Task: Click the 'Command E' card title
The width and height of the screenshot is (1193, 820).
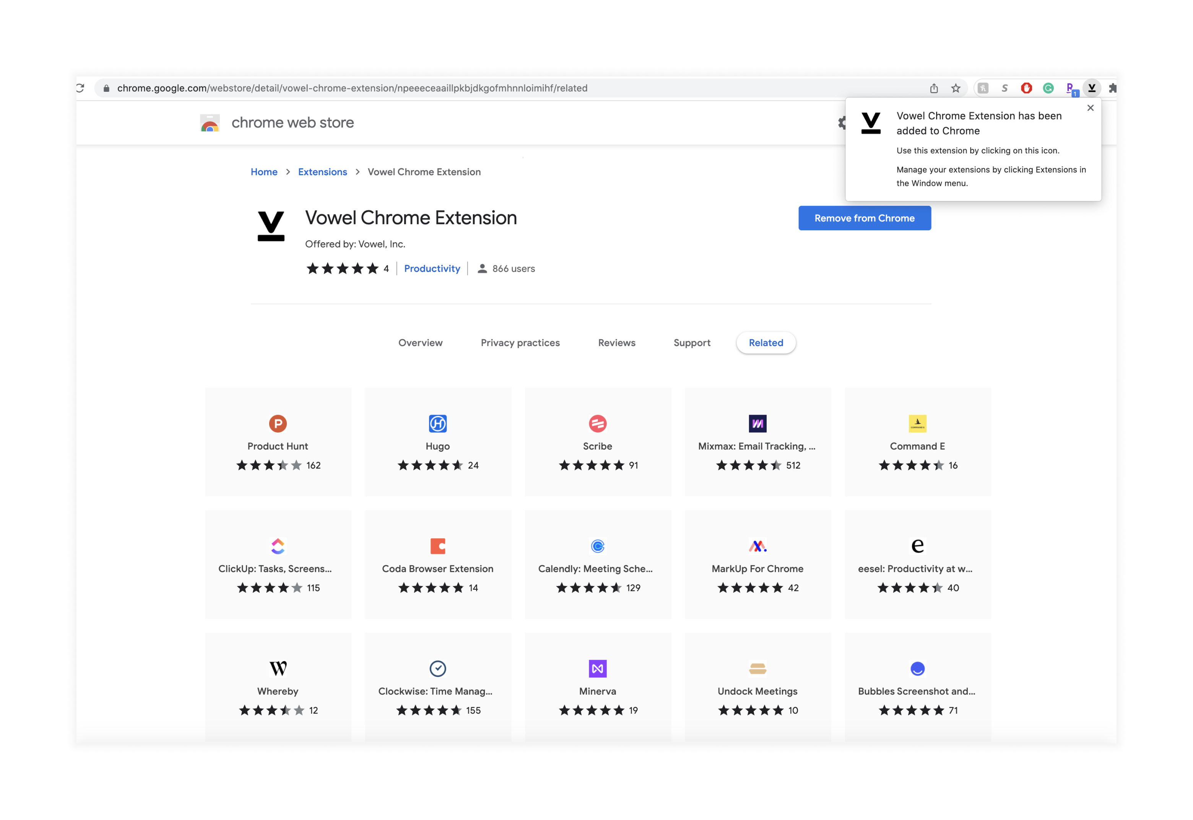Action: [x=917, y=446]
